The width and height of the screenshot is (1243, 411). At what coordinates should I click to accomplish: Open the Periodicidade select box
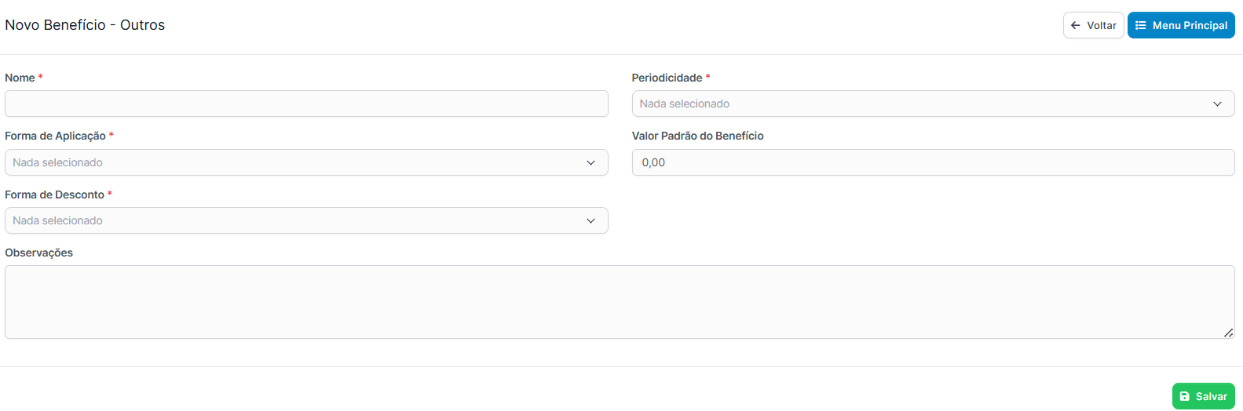(933, 104)
